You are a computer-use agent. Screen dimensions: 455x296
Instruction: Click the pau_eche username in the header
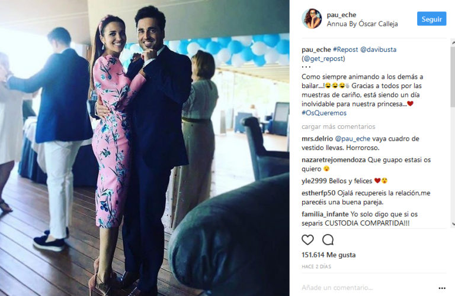[x=341, y=15]
